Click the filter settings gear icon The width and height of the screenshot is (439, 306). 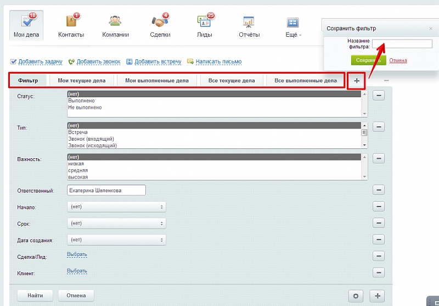pyautogui.click(x=356, y=296)
